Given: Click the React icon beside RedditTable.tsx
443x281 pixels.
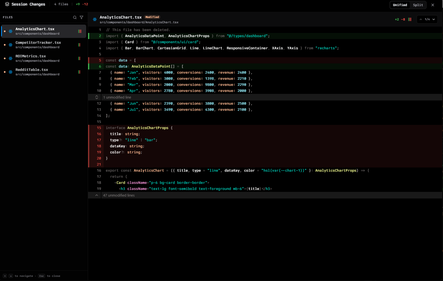Looking at the screenshot, I should (11, 72).
